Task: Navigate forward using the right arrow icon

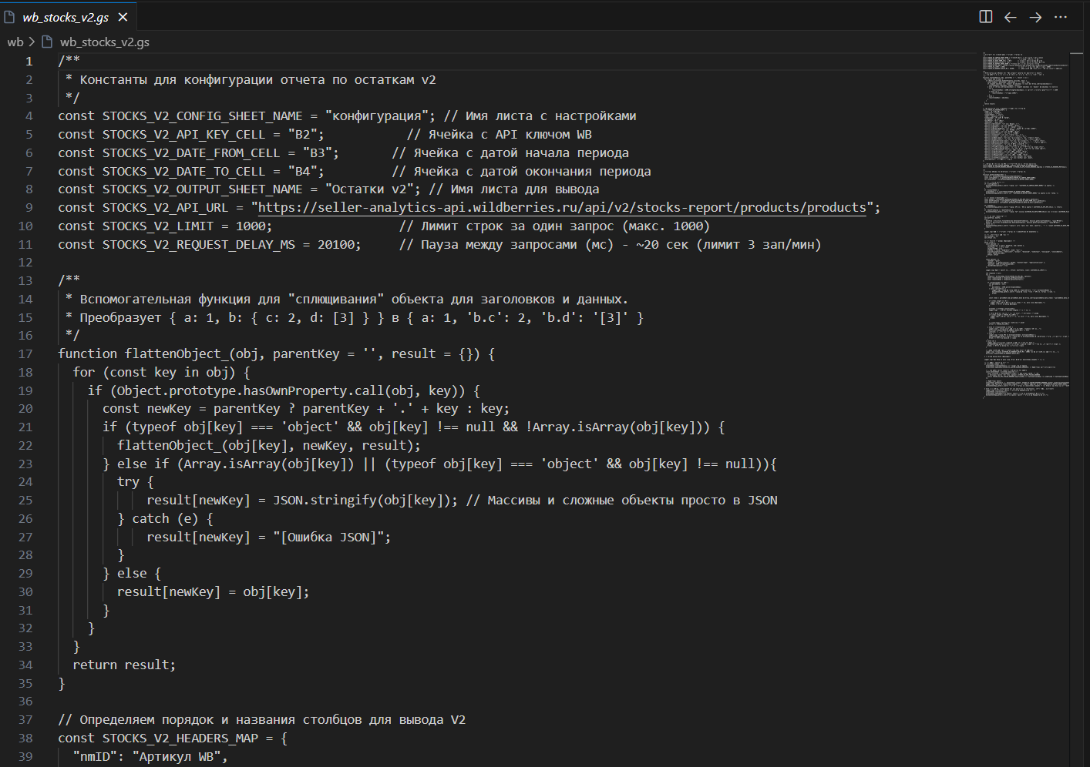Action: (x=1035, y=16)
